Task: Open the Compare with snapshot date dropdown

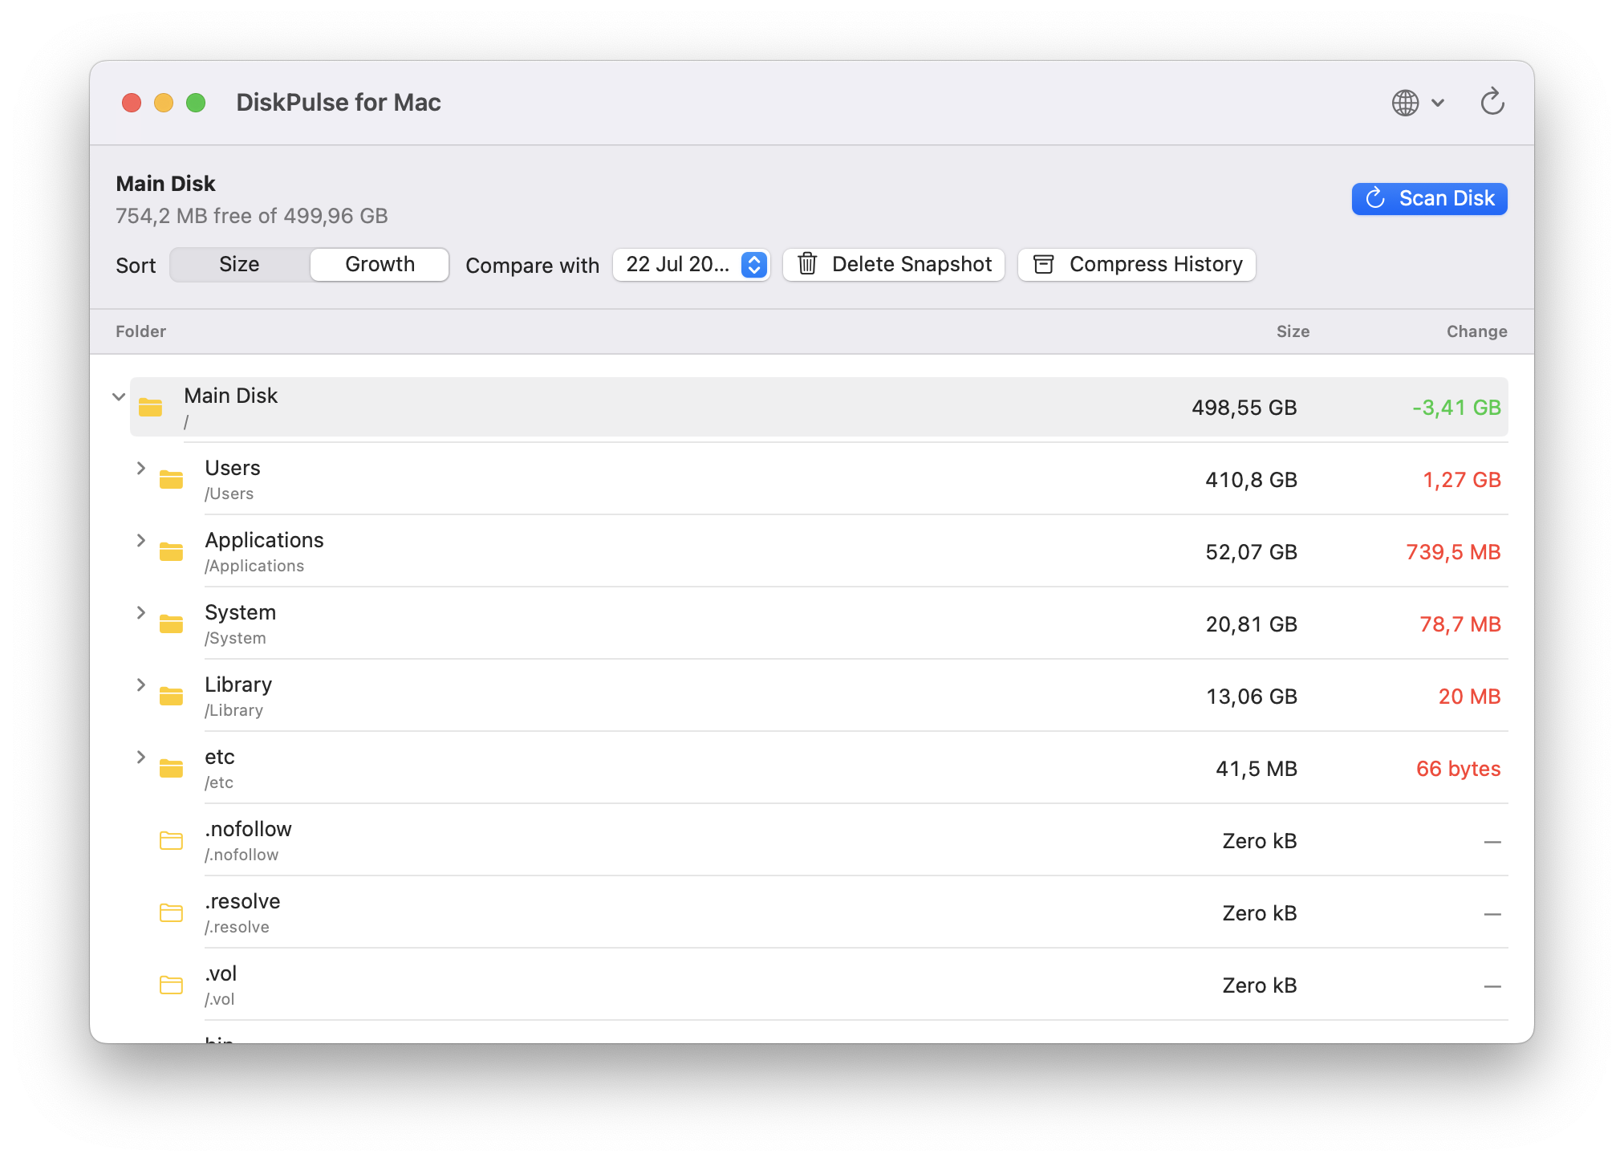Action: [x=692, y=265]
